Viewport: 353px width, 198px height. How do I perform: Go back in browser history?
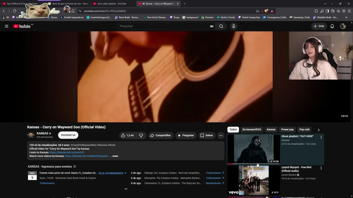(4, 11)
